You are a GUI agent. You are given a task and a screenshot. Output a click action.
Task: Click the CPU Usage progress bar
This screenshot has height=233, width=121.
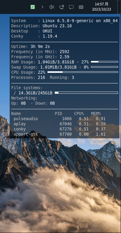coord(83,72)
